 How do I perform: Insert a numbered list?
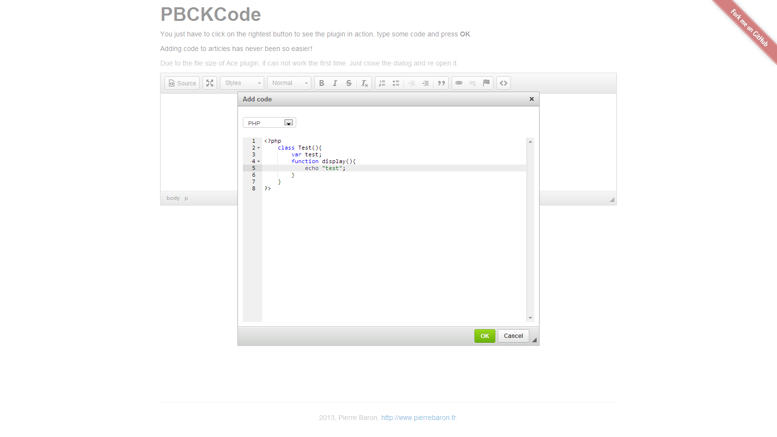tap(382, 83)
